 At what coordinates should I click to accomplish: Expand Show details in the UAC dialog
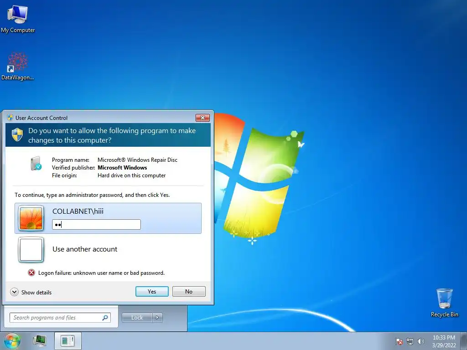click(x=31, y=292)
